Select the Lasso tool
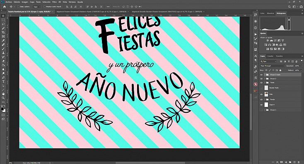 tap(3, 24)
